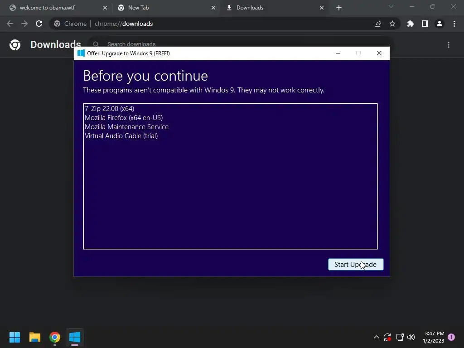The width and height of the screenshot is (464, 348).
Task: Close the Windos 9 upgrade dialog
Action: tap(379, 53)
